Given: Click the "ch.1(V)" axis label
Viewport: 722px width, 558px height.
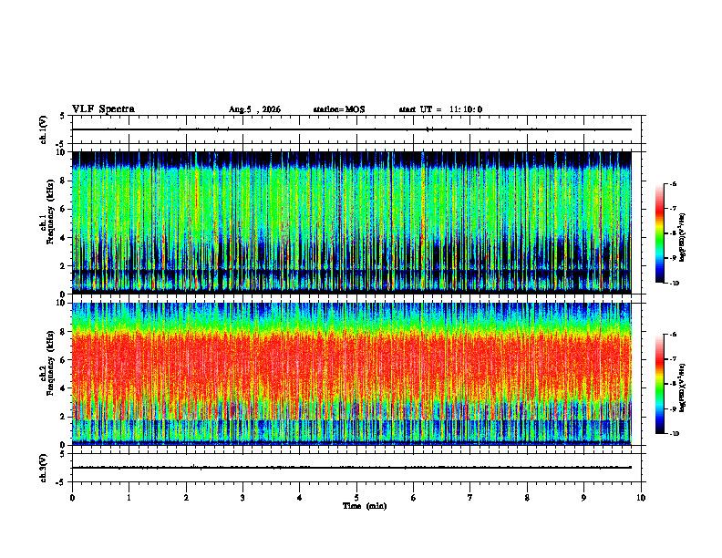Looking at the screenshot, I should [44, 129].
